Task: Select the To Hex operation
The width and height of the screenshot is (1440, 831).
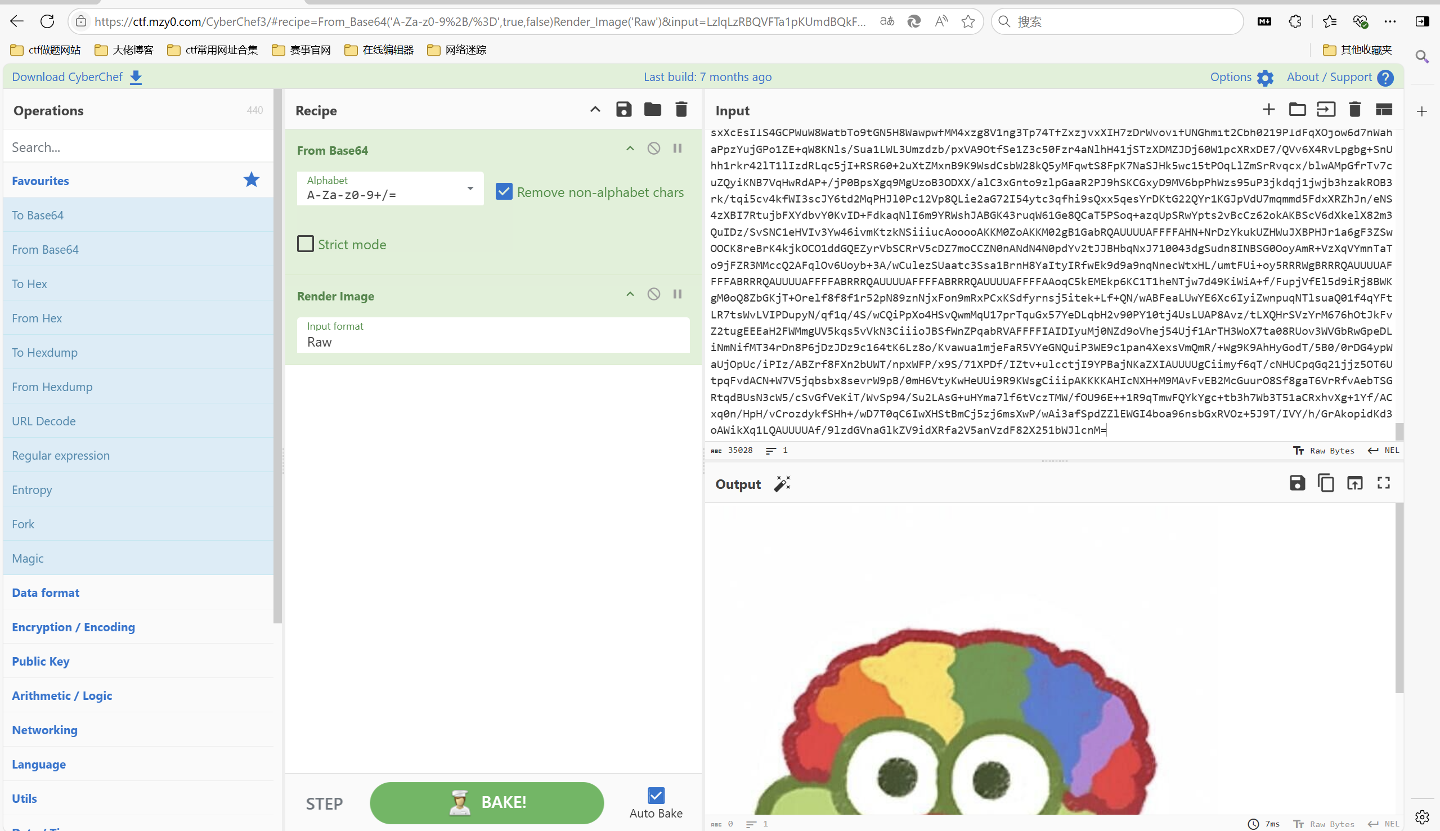Action: pyautogui.click(x=138, y=283)
